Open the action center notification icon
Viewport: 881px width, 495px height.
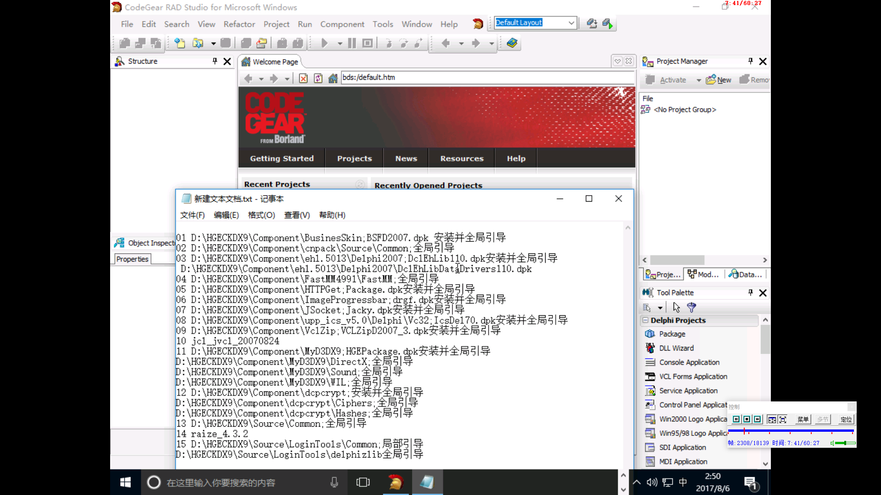[x=751, y=483]
